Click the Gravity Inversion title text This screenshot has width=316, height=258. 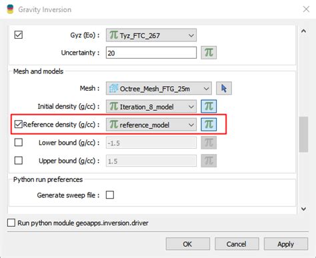[x=45, y=9]
